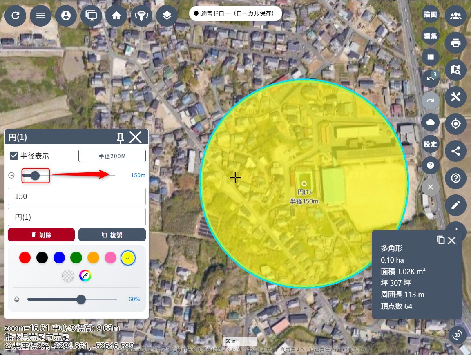Open the hamburger menu

click(41, 16)
